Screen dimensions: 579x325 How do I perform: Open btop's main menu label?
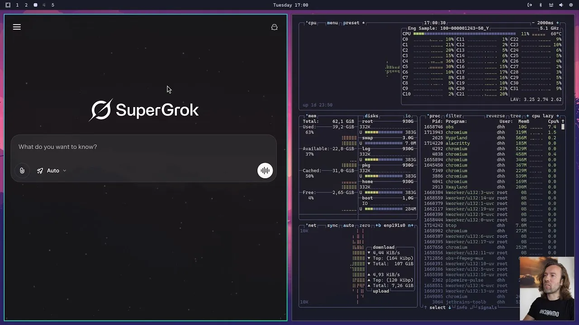(x=332, y=23)
